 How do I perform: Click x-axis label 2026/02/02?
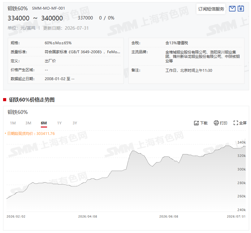click(x=16, y=216)
